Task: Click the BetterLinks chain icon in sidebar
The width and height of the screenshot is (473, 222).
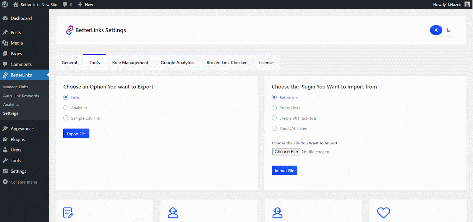Action: pyautogui.click(x=5, y=75)
